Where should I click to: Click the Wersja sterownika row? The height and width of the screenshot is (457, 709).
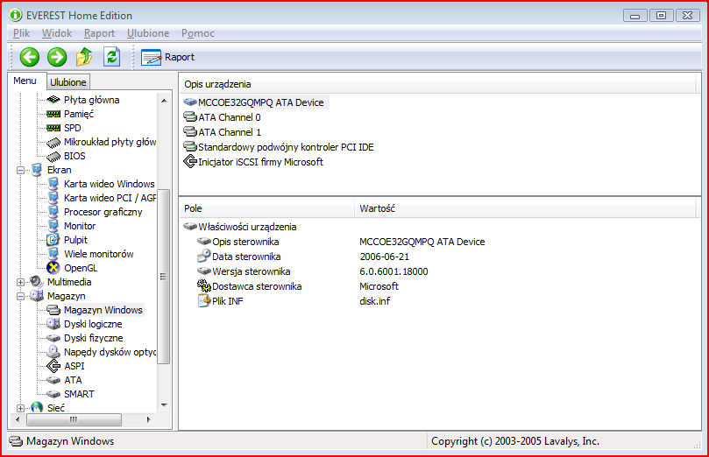point(313,271)
